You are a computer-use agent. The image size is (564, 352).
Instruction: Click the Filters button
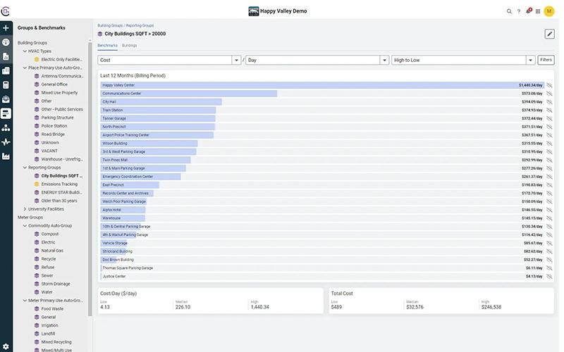click(546, 60)
